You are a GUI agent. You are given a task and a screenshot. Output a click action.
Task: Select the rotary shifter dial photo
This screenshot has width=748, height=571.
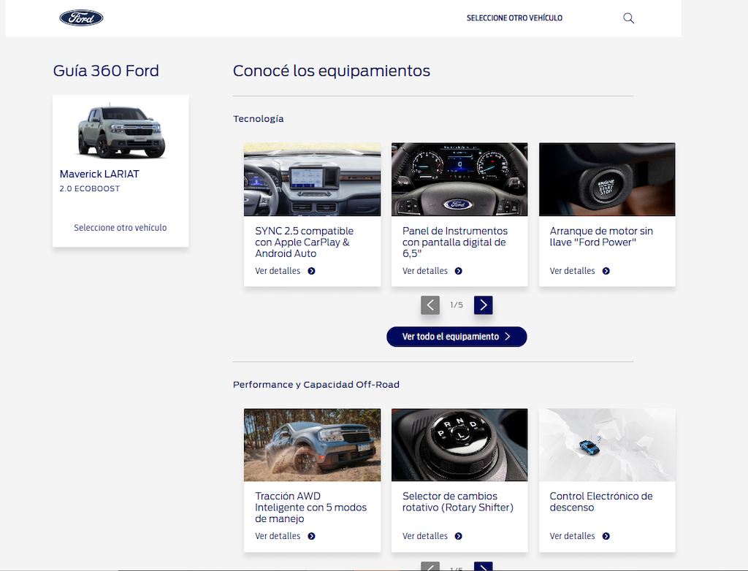[459, 444]
